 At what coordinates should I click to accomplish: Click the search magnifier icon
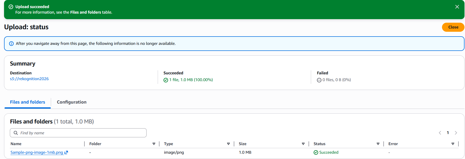16,133
